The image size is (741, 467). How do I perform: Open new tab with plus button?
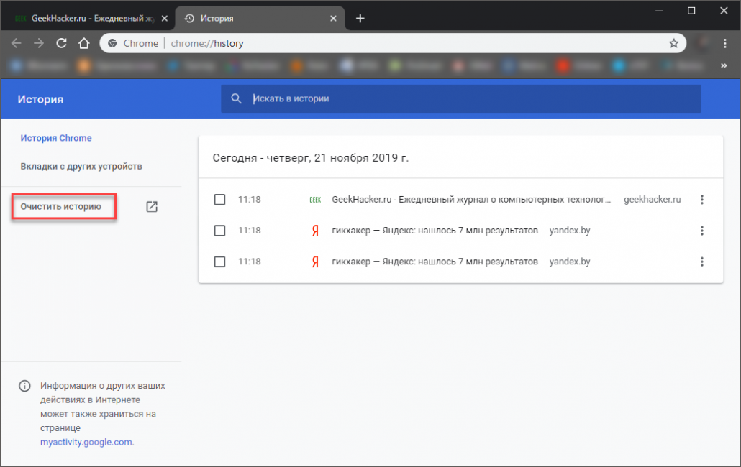tap(360, 19)
